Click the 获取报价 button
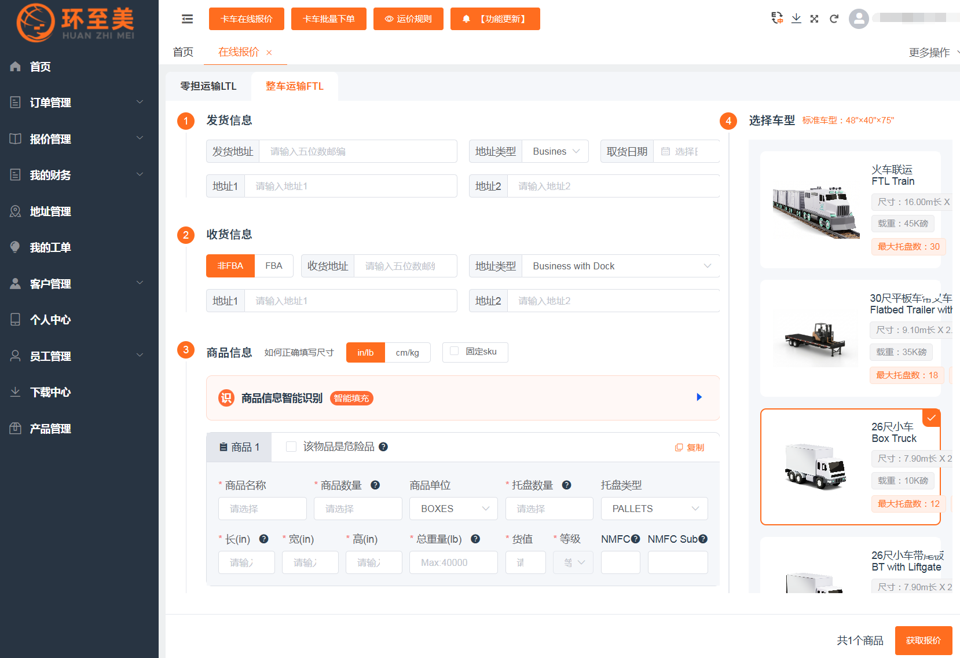The height and width of the screenshot is (658, 960). pos(924,640)
